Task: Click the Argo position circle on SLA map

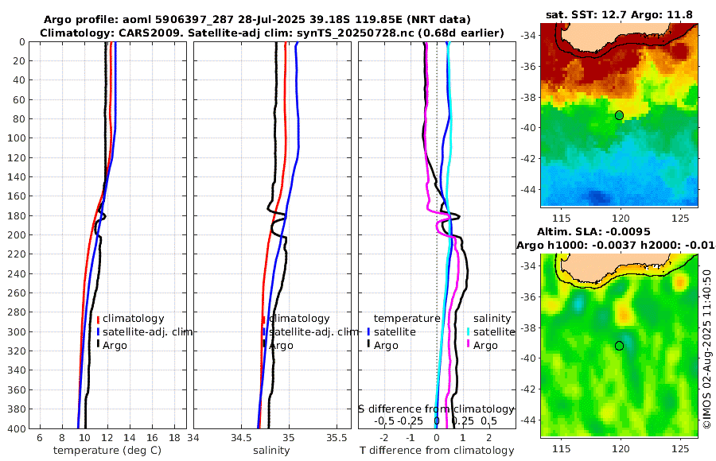Action: coord(619,346)
